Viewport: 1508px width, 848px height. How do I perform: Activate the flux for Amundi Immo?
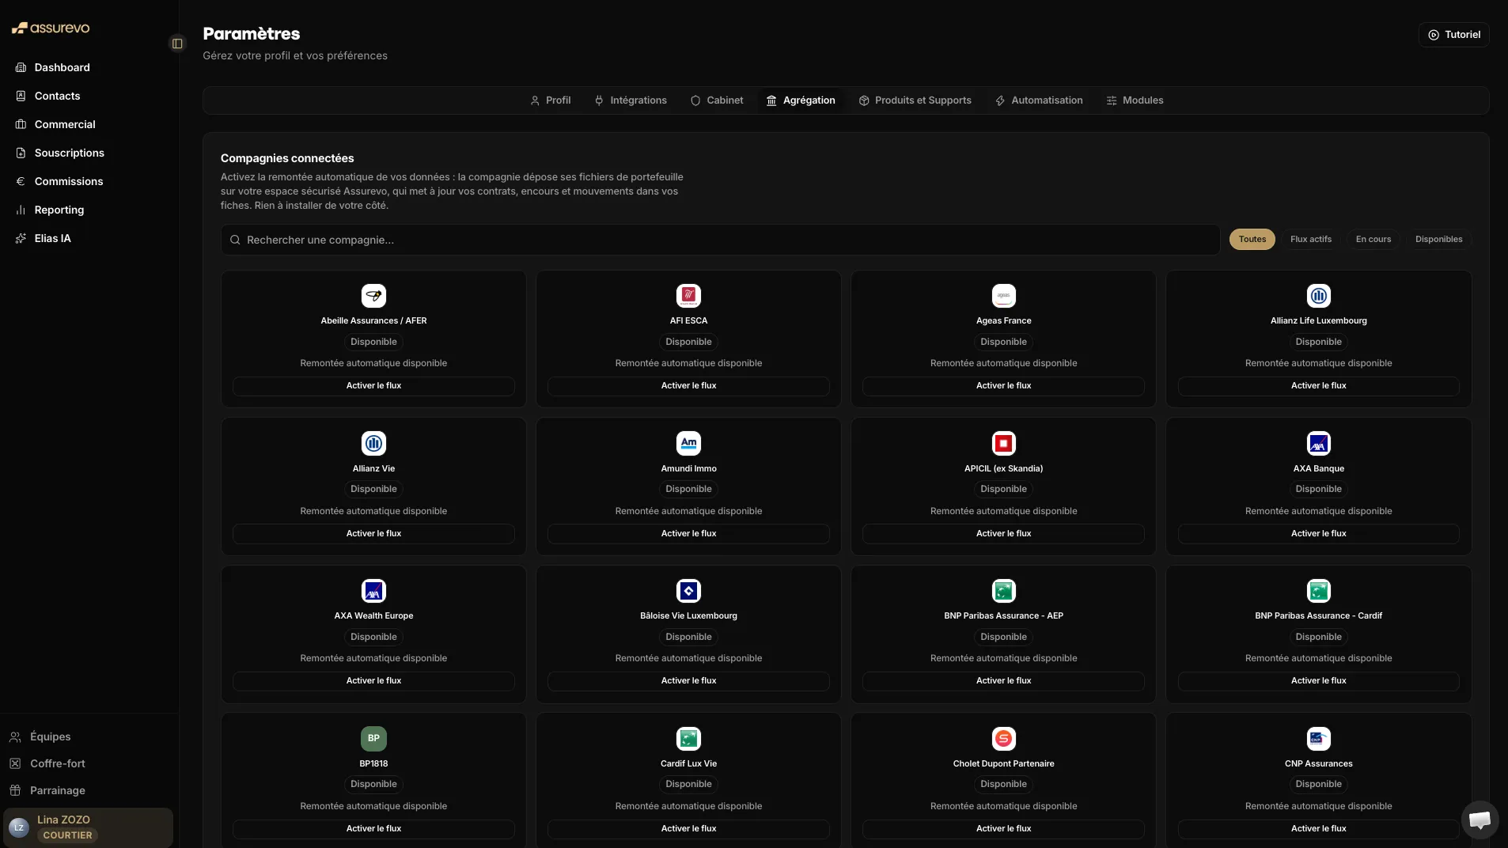point(688,534)
